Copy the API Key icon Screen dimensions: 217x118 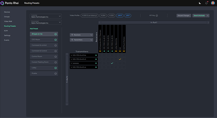pyautogui.click(x=157, y=16)
